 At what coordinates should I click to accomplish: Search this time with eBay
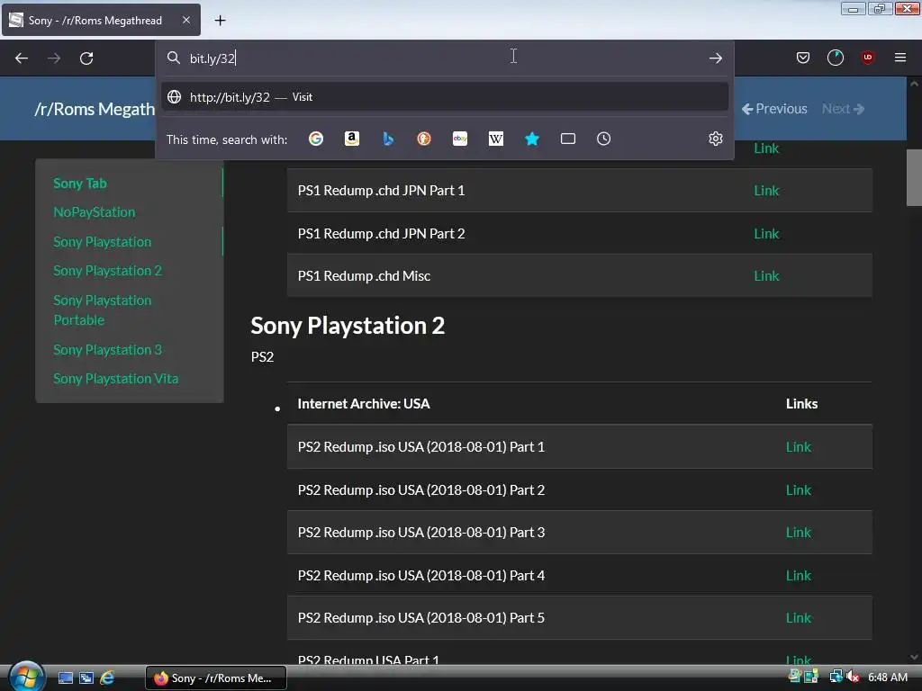460,139
